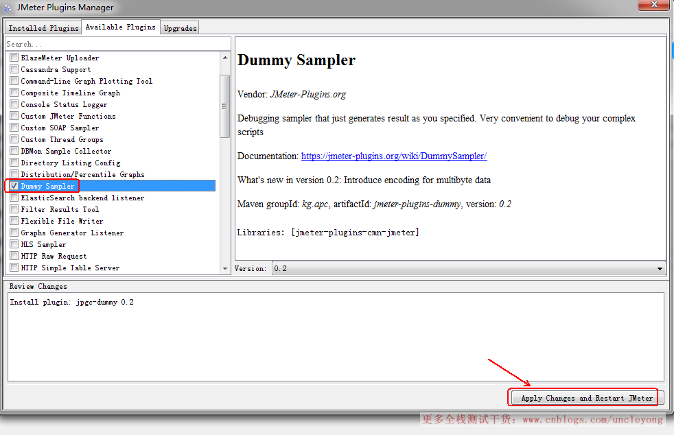
Task: Check the Graphs Generator Listener checkbox
Action: point(14,233)
